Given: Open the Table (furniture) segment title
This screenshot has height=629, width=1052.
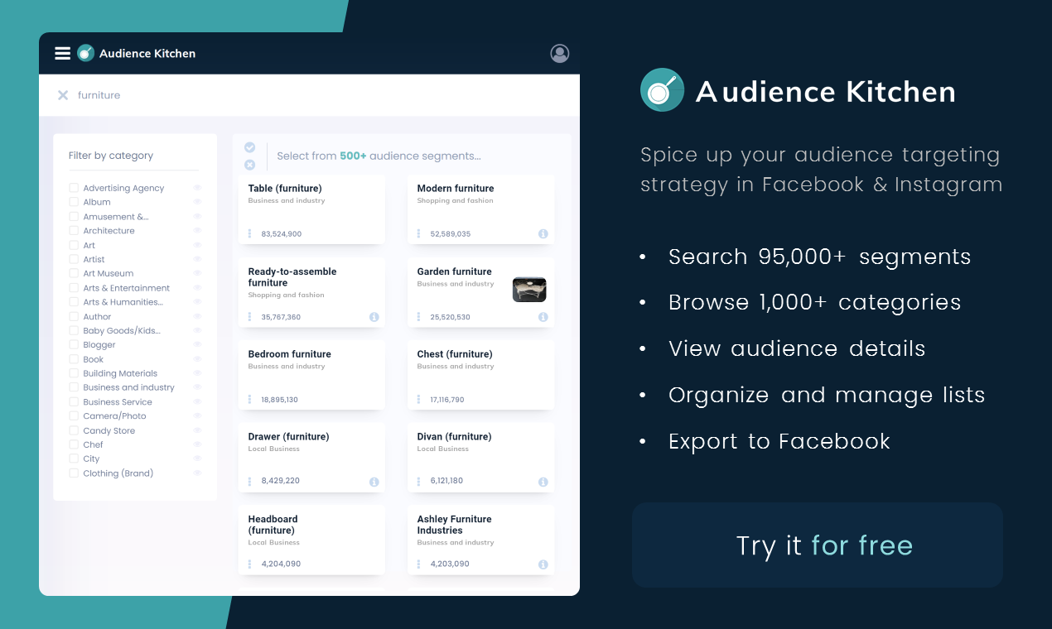Looking at the screenshot, I should (285, 189).
